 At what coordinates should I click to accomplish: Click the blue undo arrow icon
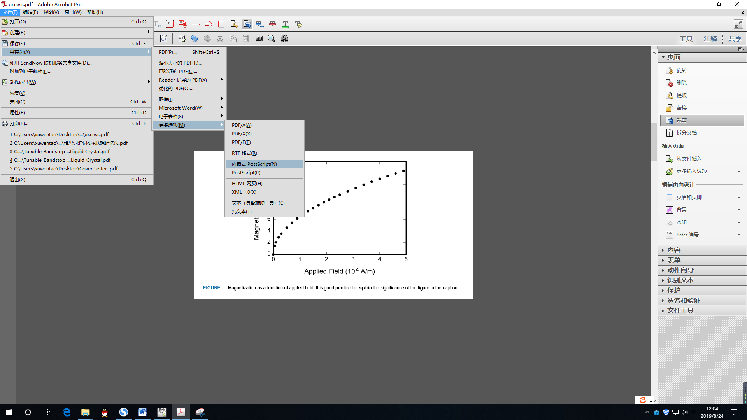[x=194, y=38]
